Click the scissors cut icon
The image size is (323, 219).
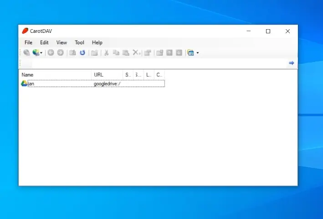(x=106, y=53)
